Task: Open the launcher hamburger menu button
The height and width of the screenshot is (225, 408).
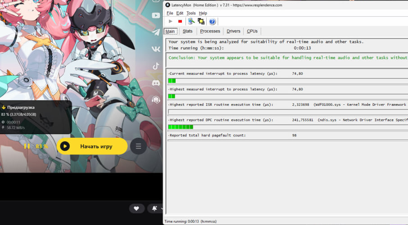Action: (138, 146)
